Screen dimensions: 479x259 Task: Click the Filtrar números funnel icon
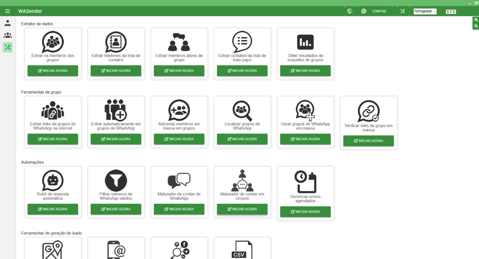coord(116,180)
